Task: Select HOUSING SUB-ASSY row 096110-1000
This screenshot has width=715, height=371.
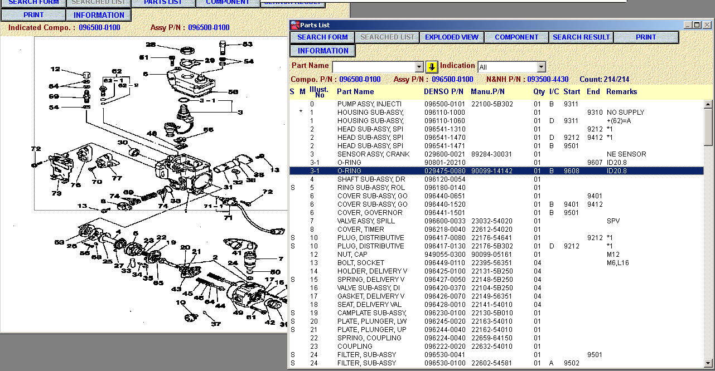Action: [496, 113]
